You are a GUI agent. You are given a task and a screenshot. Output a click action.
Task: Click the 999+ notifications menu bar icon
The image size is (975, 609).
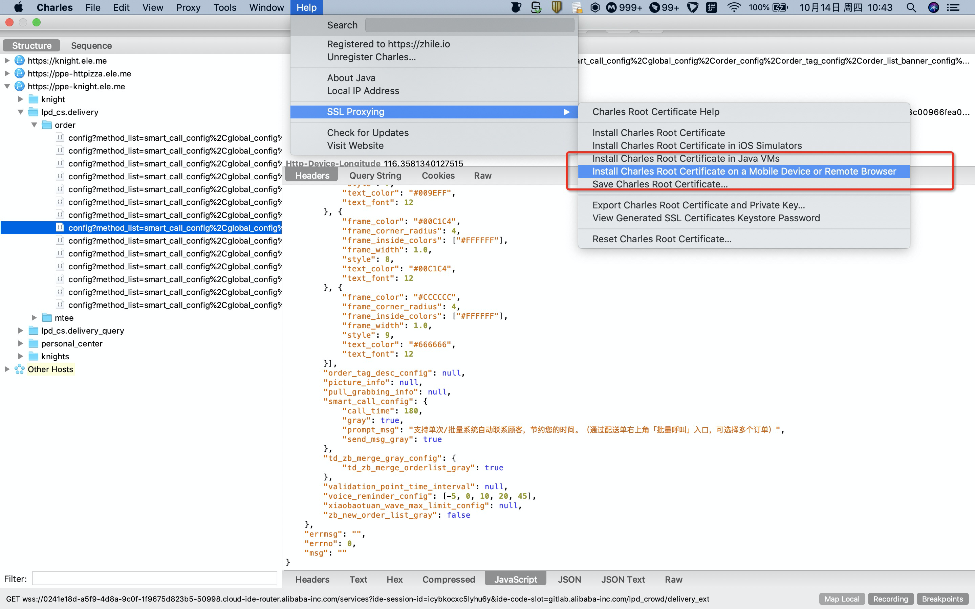(625, 7)
